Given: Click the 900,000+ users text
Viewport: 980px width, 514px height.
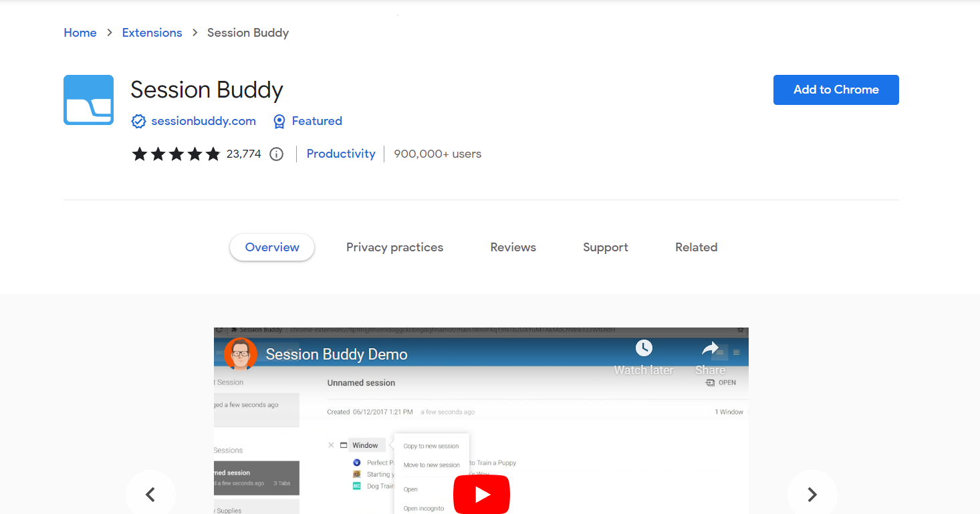Looking at the screenshot, I should (438, 154).
